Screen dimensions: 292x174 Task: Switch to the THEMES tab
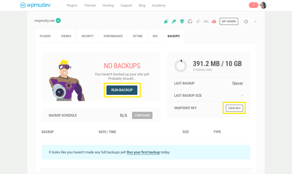click(x=66, y=36)
